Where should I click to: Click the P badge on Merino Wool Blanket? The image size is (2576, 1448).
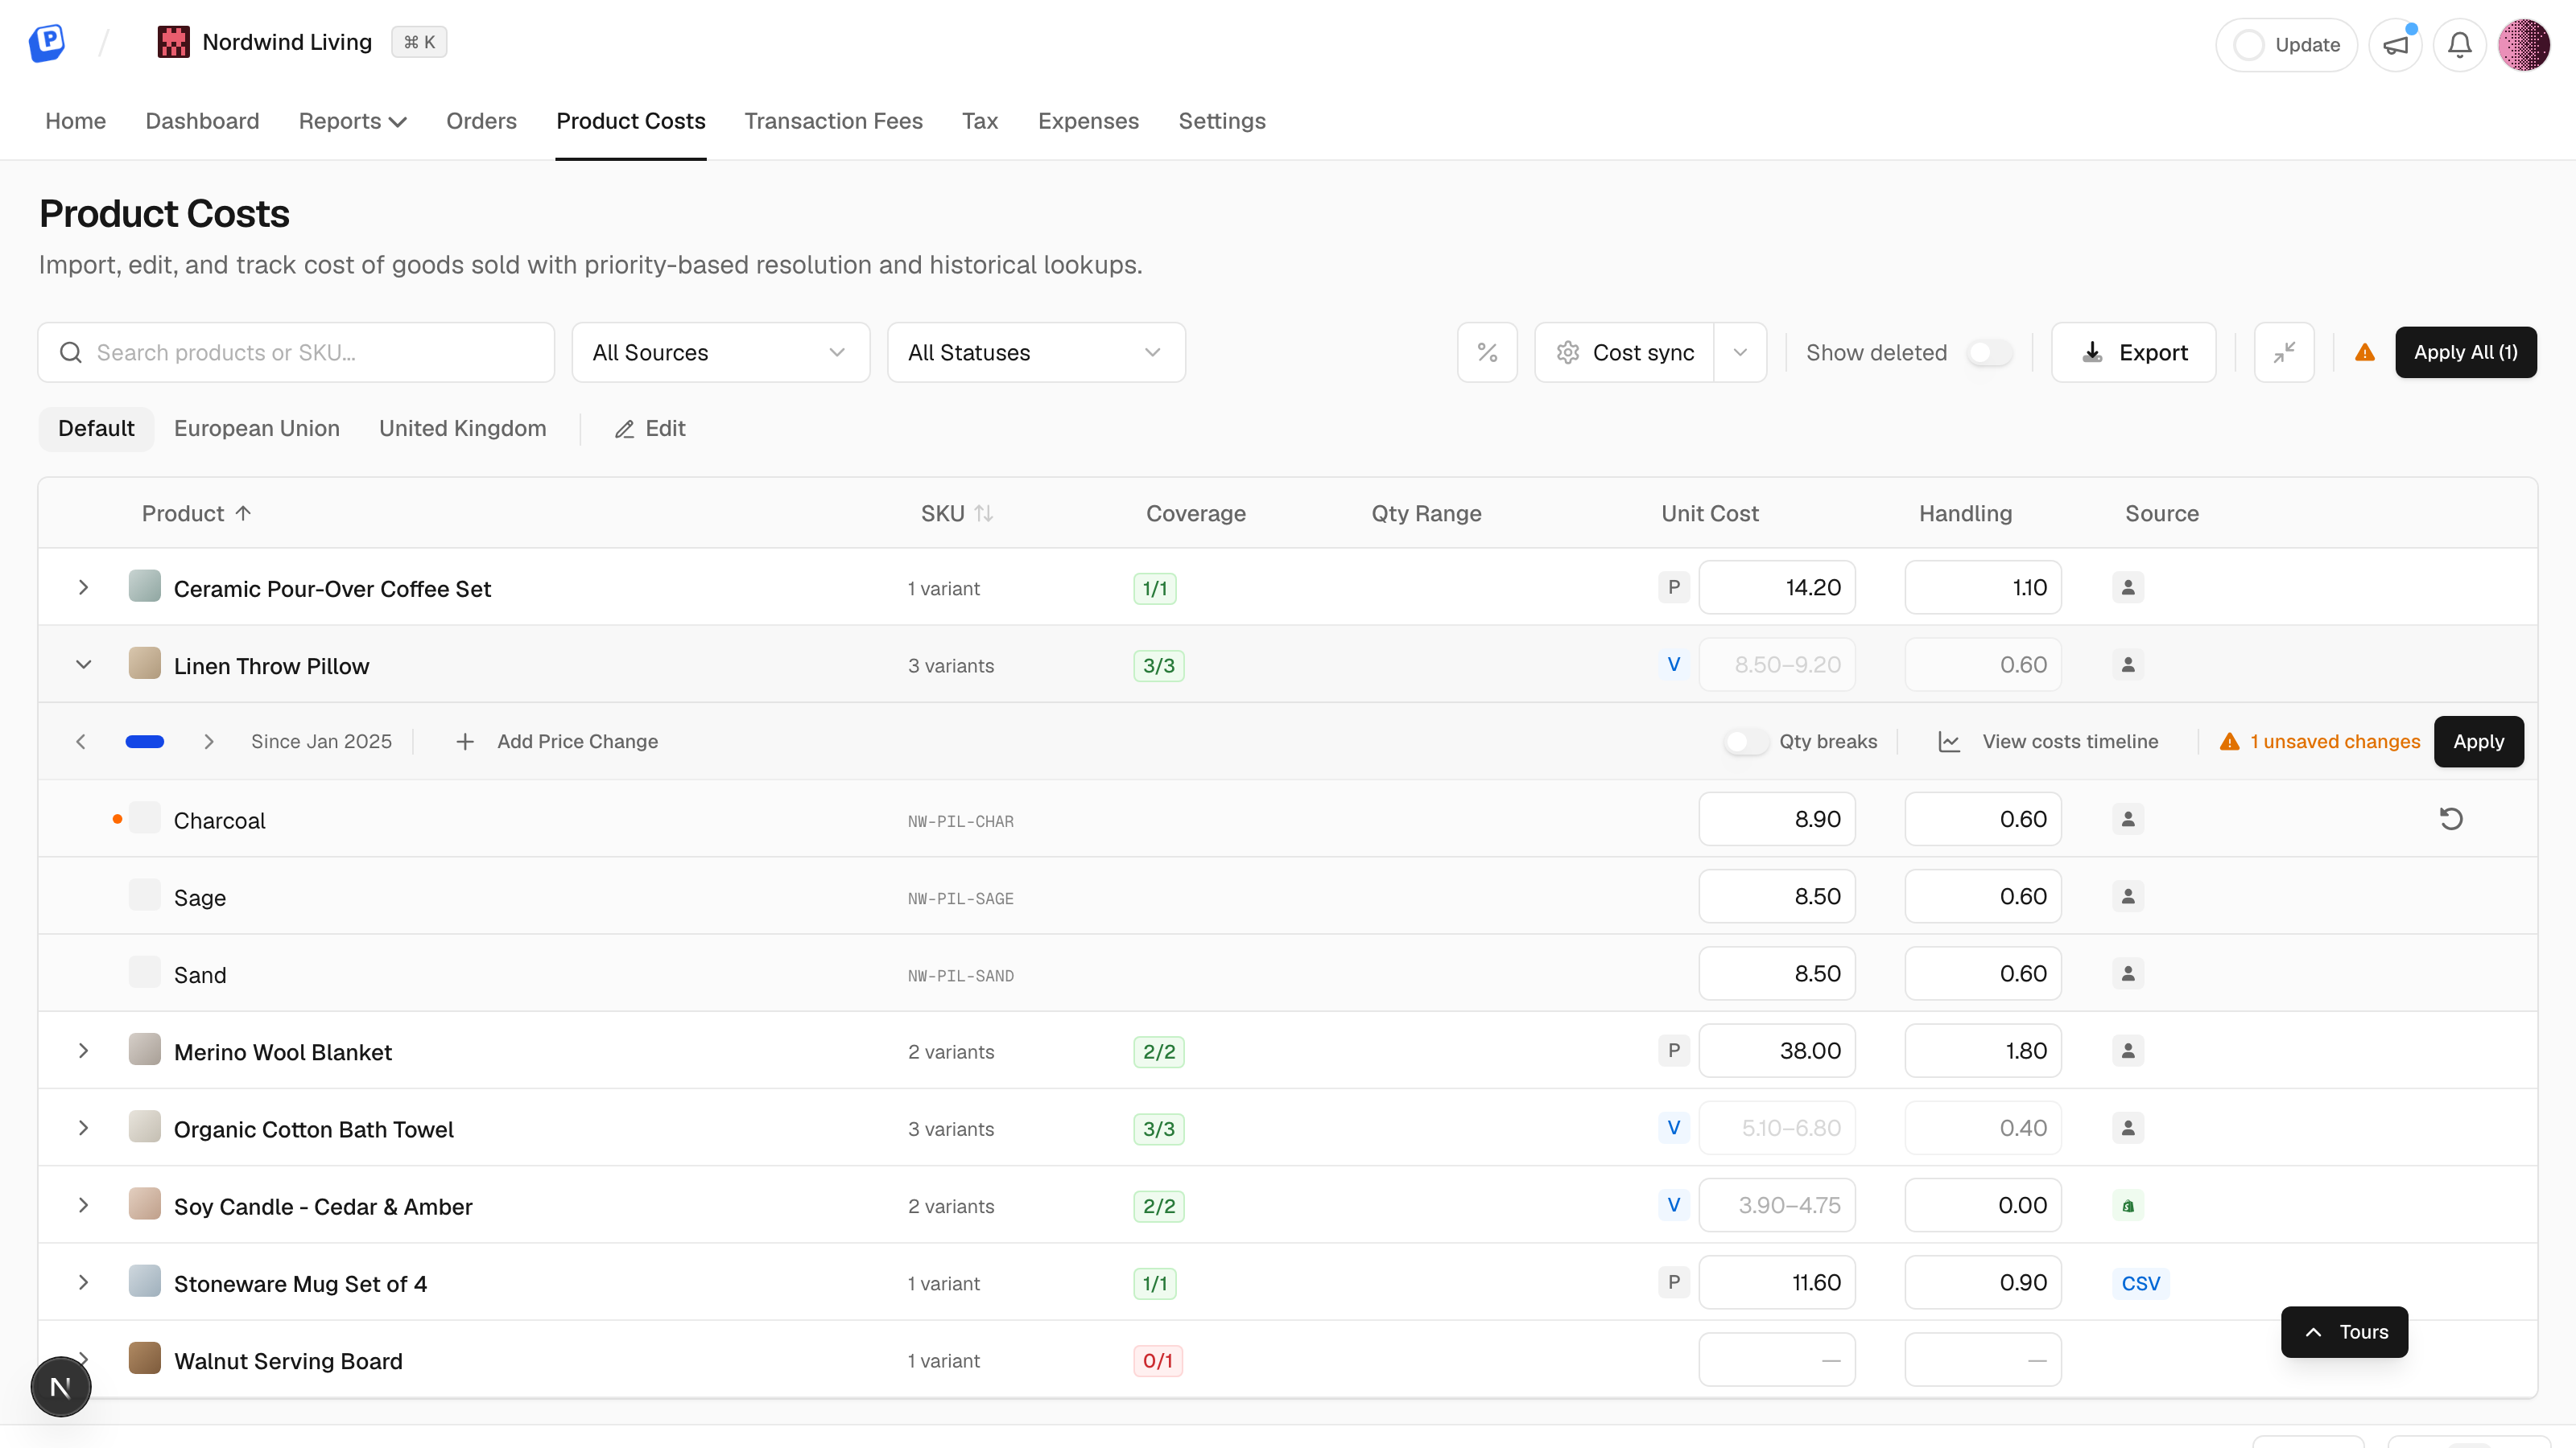[1673, 1051]
